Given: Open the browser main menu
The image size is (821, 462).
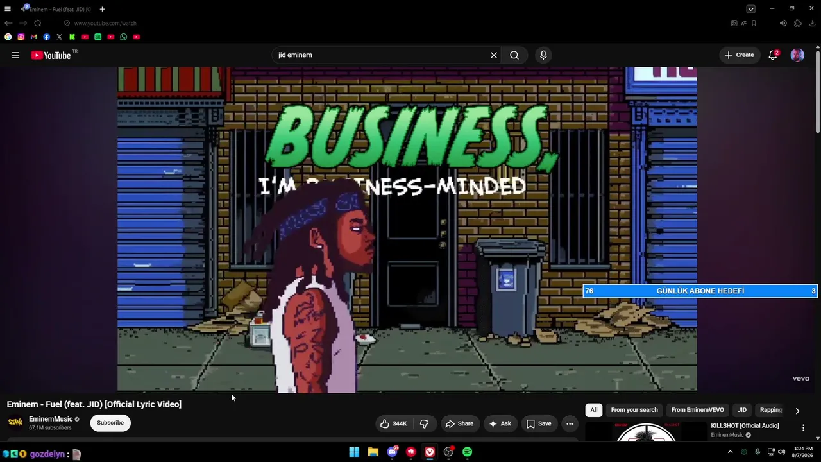Looking at the screenshot, I should (x=8, y=9).
